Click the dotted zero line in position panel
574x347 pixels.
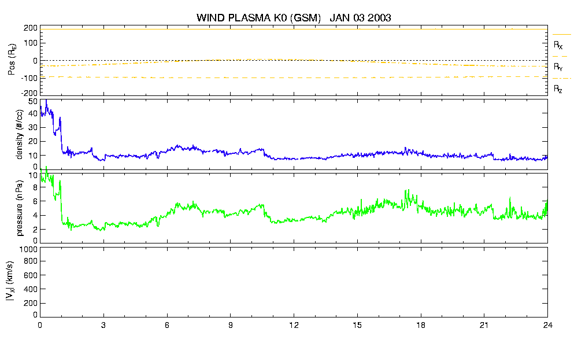pos(294,61)
